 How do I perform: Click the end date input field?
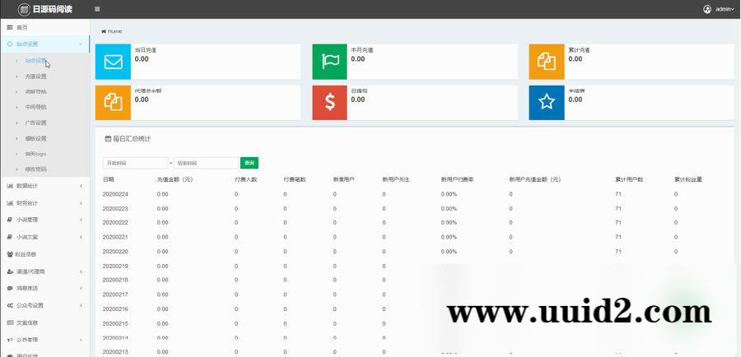point(206,163)
